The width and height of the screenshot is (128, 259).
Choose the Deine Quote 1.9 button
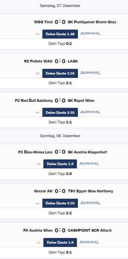pos(60,164)
